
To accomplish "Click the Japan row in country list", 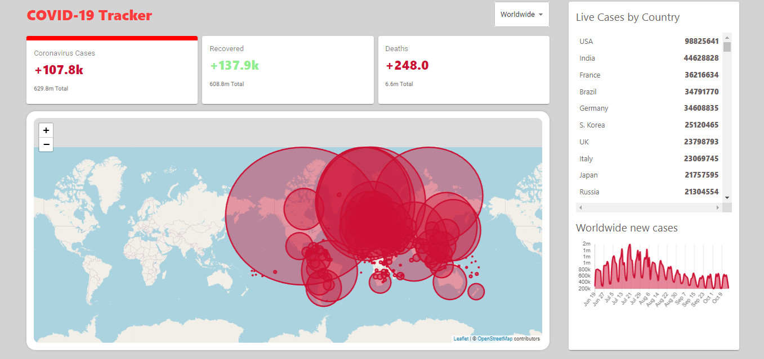I will tap(649, 175).
